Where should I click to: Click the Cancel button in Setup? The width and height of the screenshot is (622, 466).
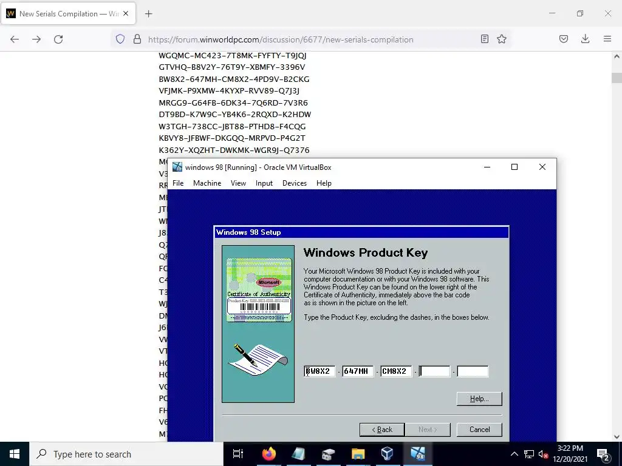[479, 430]
